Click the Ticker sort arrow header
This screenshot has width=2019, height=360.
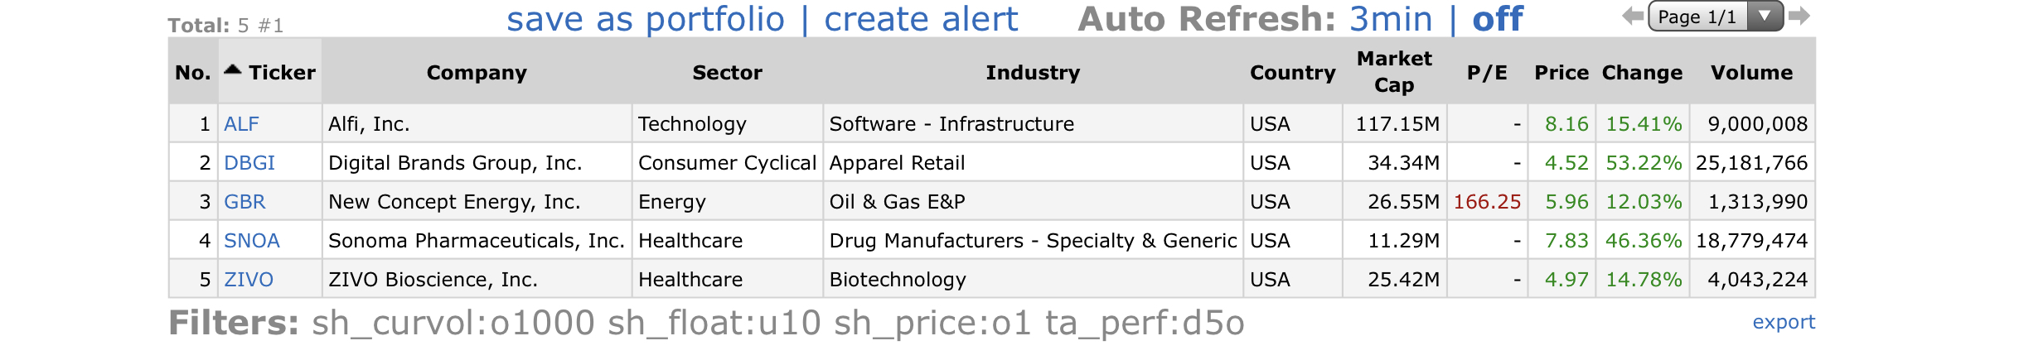(270, 72)
